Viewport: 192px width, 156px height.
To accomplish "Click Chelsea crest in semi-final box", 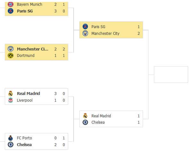I will [85, 122].
